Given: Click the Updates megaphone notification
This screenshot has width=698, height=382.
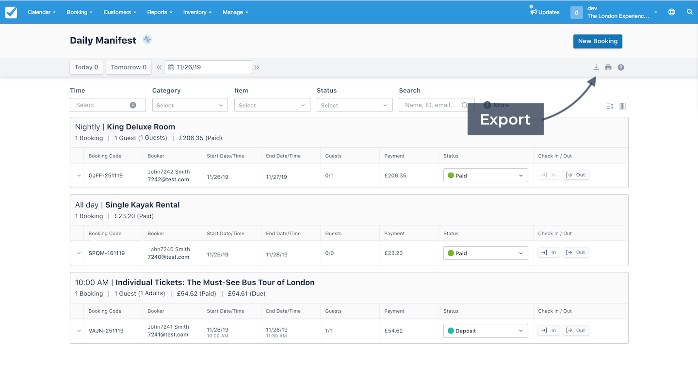Looking at the screenshot, I should (x=545, y=11).
